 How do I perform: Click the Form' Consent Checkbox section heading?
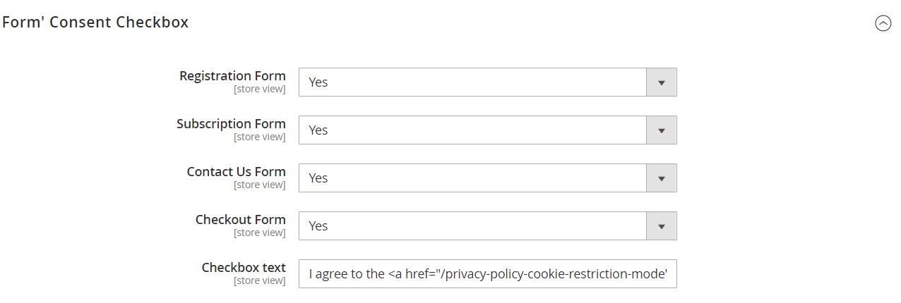pyautogui.click(x=95, y=23)
